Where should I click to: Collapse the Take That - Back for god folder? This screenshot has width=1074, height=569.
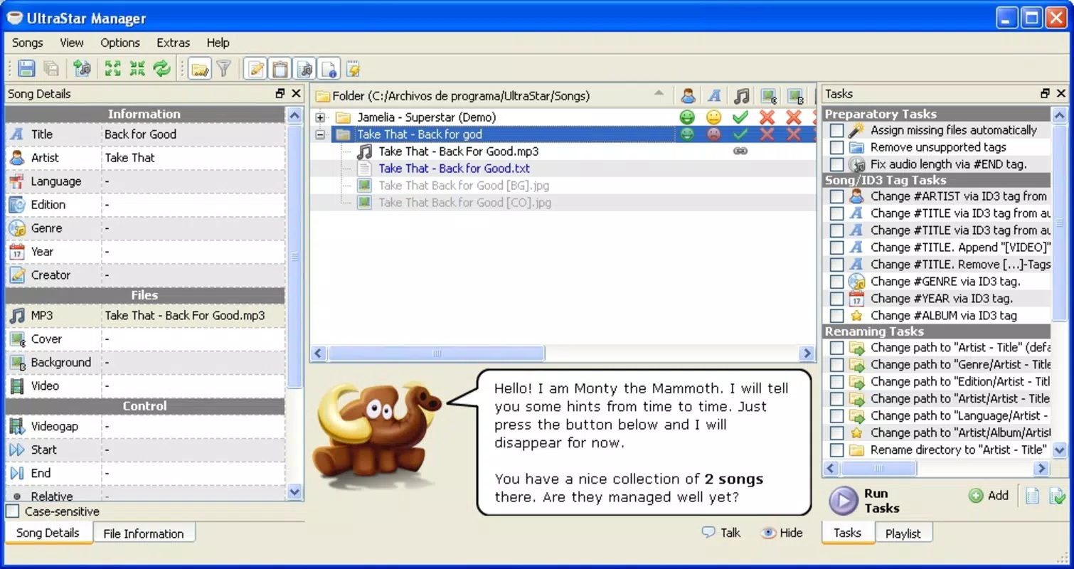click(320, 134)
